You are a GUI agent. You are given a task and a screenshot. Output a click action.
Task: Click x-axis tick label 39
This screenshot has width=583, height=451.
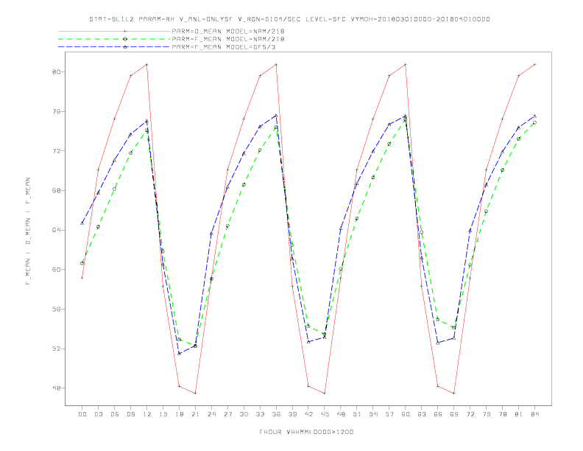292,414
